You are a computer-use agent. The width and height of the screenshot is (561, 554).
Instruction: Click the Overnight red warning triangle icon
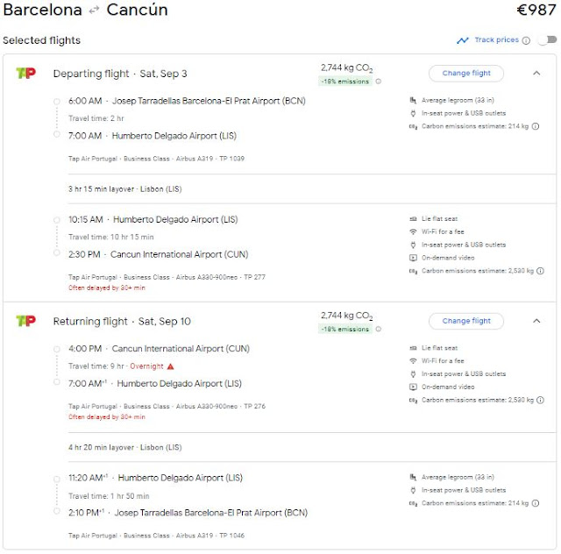point(171,366)
